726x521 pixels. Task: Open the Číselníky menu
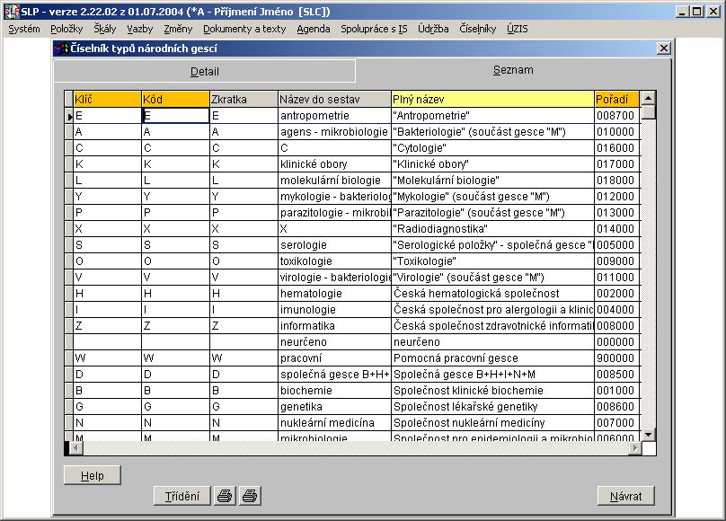pyautogui.click(x=477, y=29)
